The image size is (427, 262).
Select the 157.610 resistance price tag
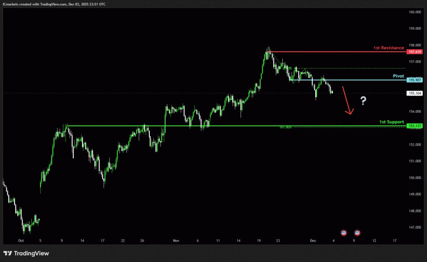(414, 52)
